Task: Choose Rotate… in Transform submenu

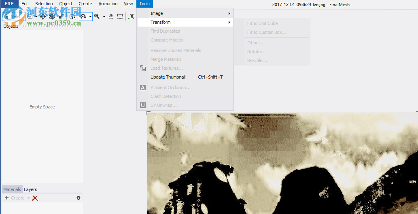Action: [272, 52]
